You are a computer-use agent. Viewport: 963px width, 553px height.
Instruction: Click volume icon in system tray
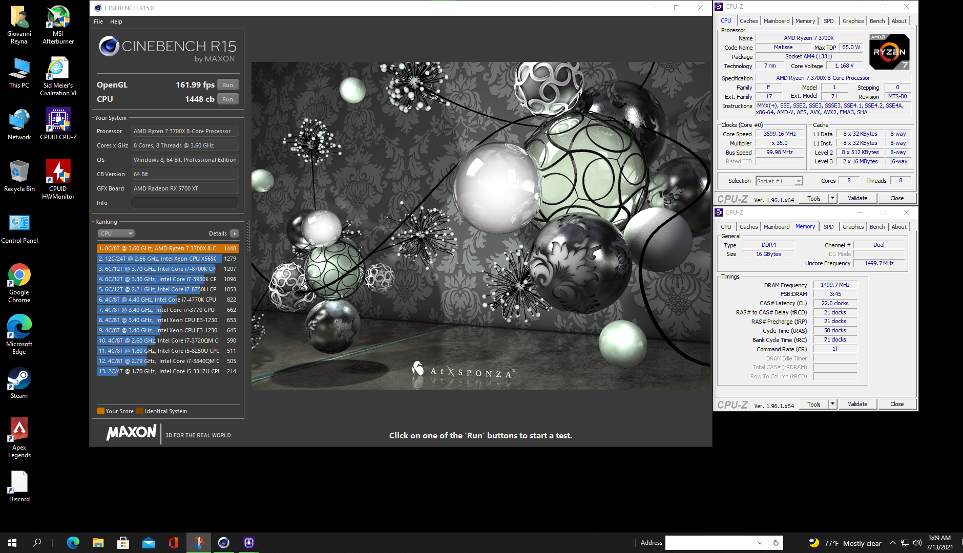tap(917, 543)
